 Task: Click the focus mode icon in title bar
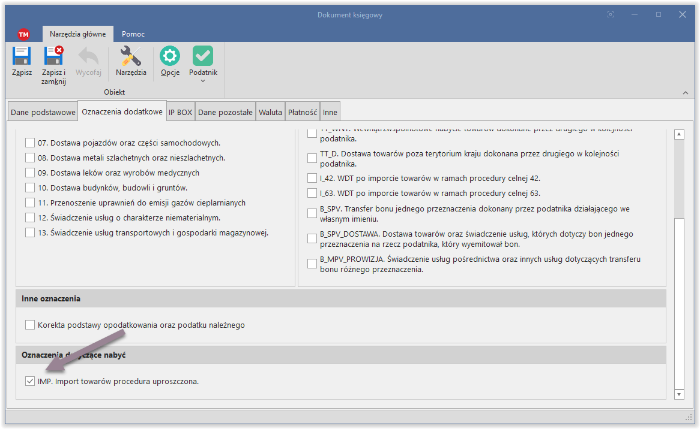tap(611, 14)
